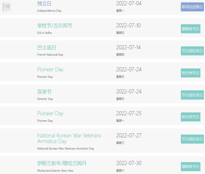Image resolution: width=205 pixels, height=174 pixels.
Task: Select the 2022-07-04 date text
Action: pos(129,4)
